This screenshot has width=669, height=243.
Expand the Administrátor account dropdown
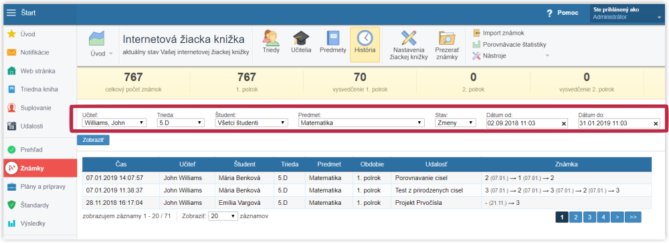pos(659,18)
